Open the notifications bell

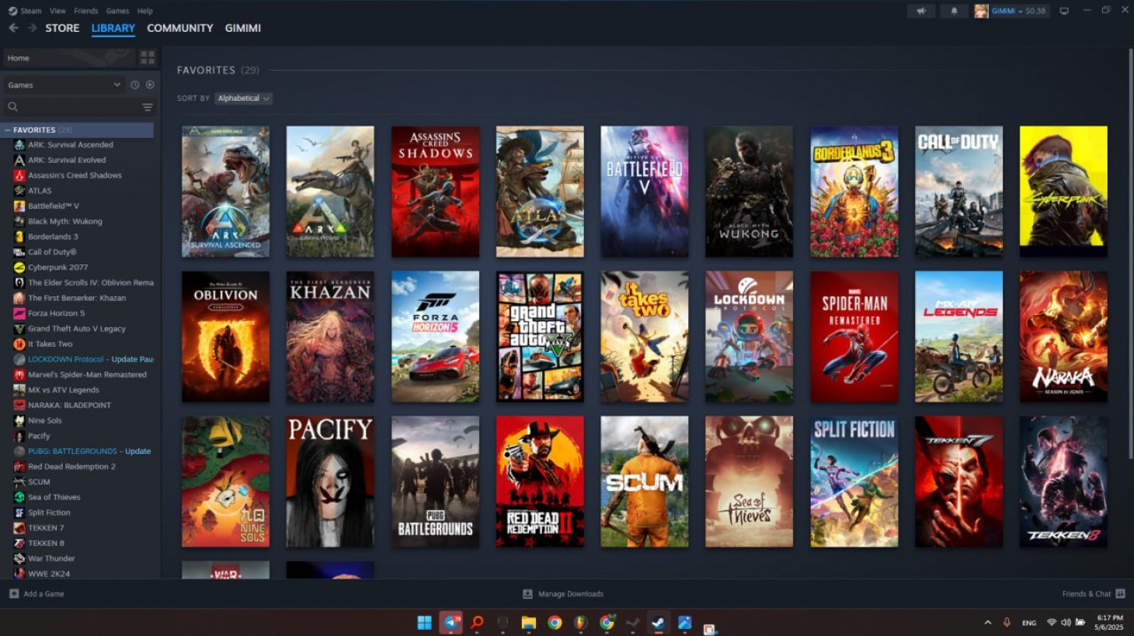(x=954, y=11)
